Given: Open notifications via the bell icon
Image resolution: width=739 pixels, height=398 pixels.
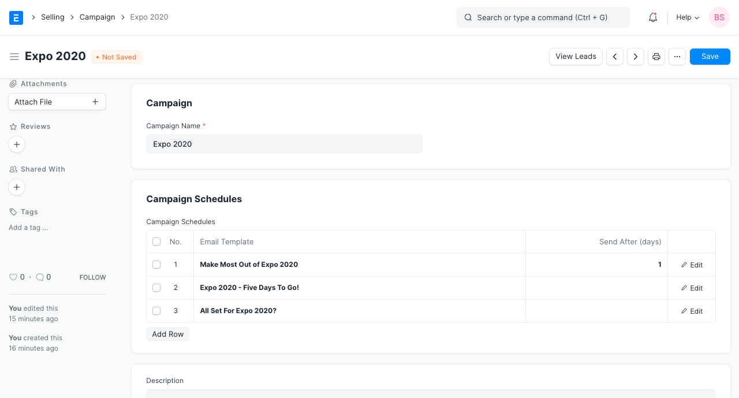Looking at the screenshot, I should 652,17.
